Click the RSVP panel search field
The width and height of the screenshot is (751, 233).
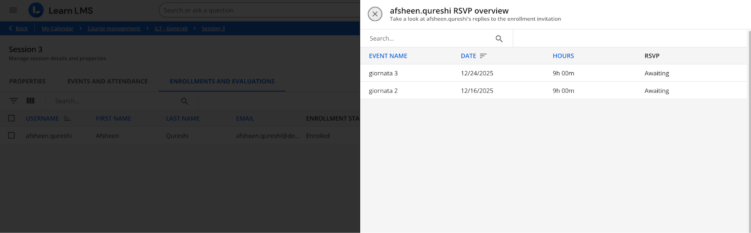pos(429,38)
